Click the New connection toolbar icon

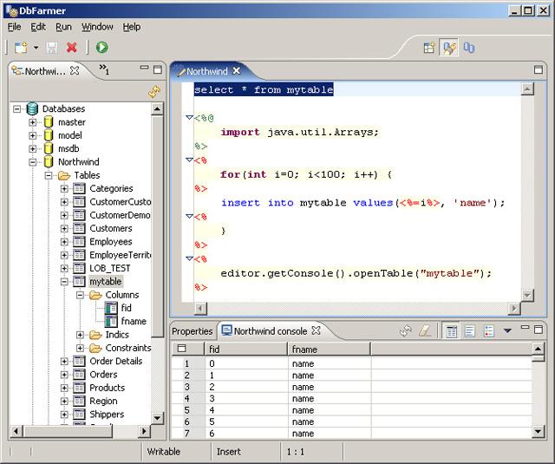point(21,48)
